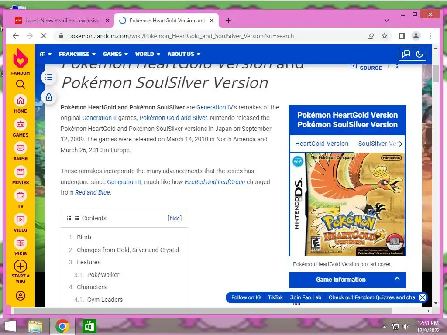The width and height of the screenshot is (447, 335).
Task: Click the volume speaker tray icon
Action: point(406,327)
